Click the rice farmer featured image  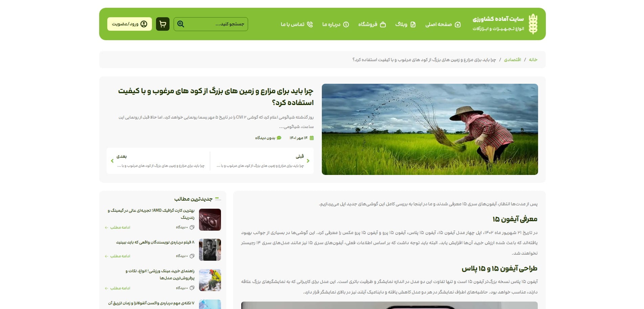tap(430, 129)
